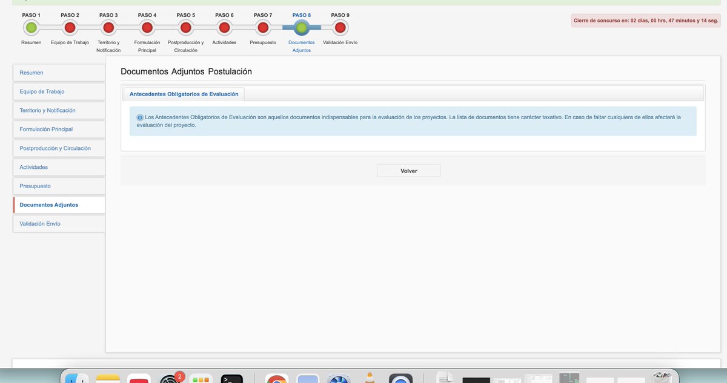Viewport: 727px width, 383px height.
Task: Open PASO 4 Formulación Principal step circle
Action: click(147, 27)
